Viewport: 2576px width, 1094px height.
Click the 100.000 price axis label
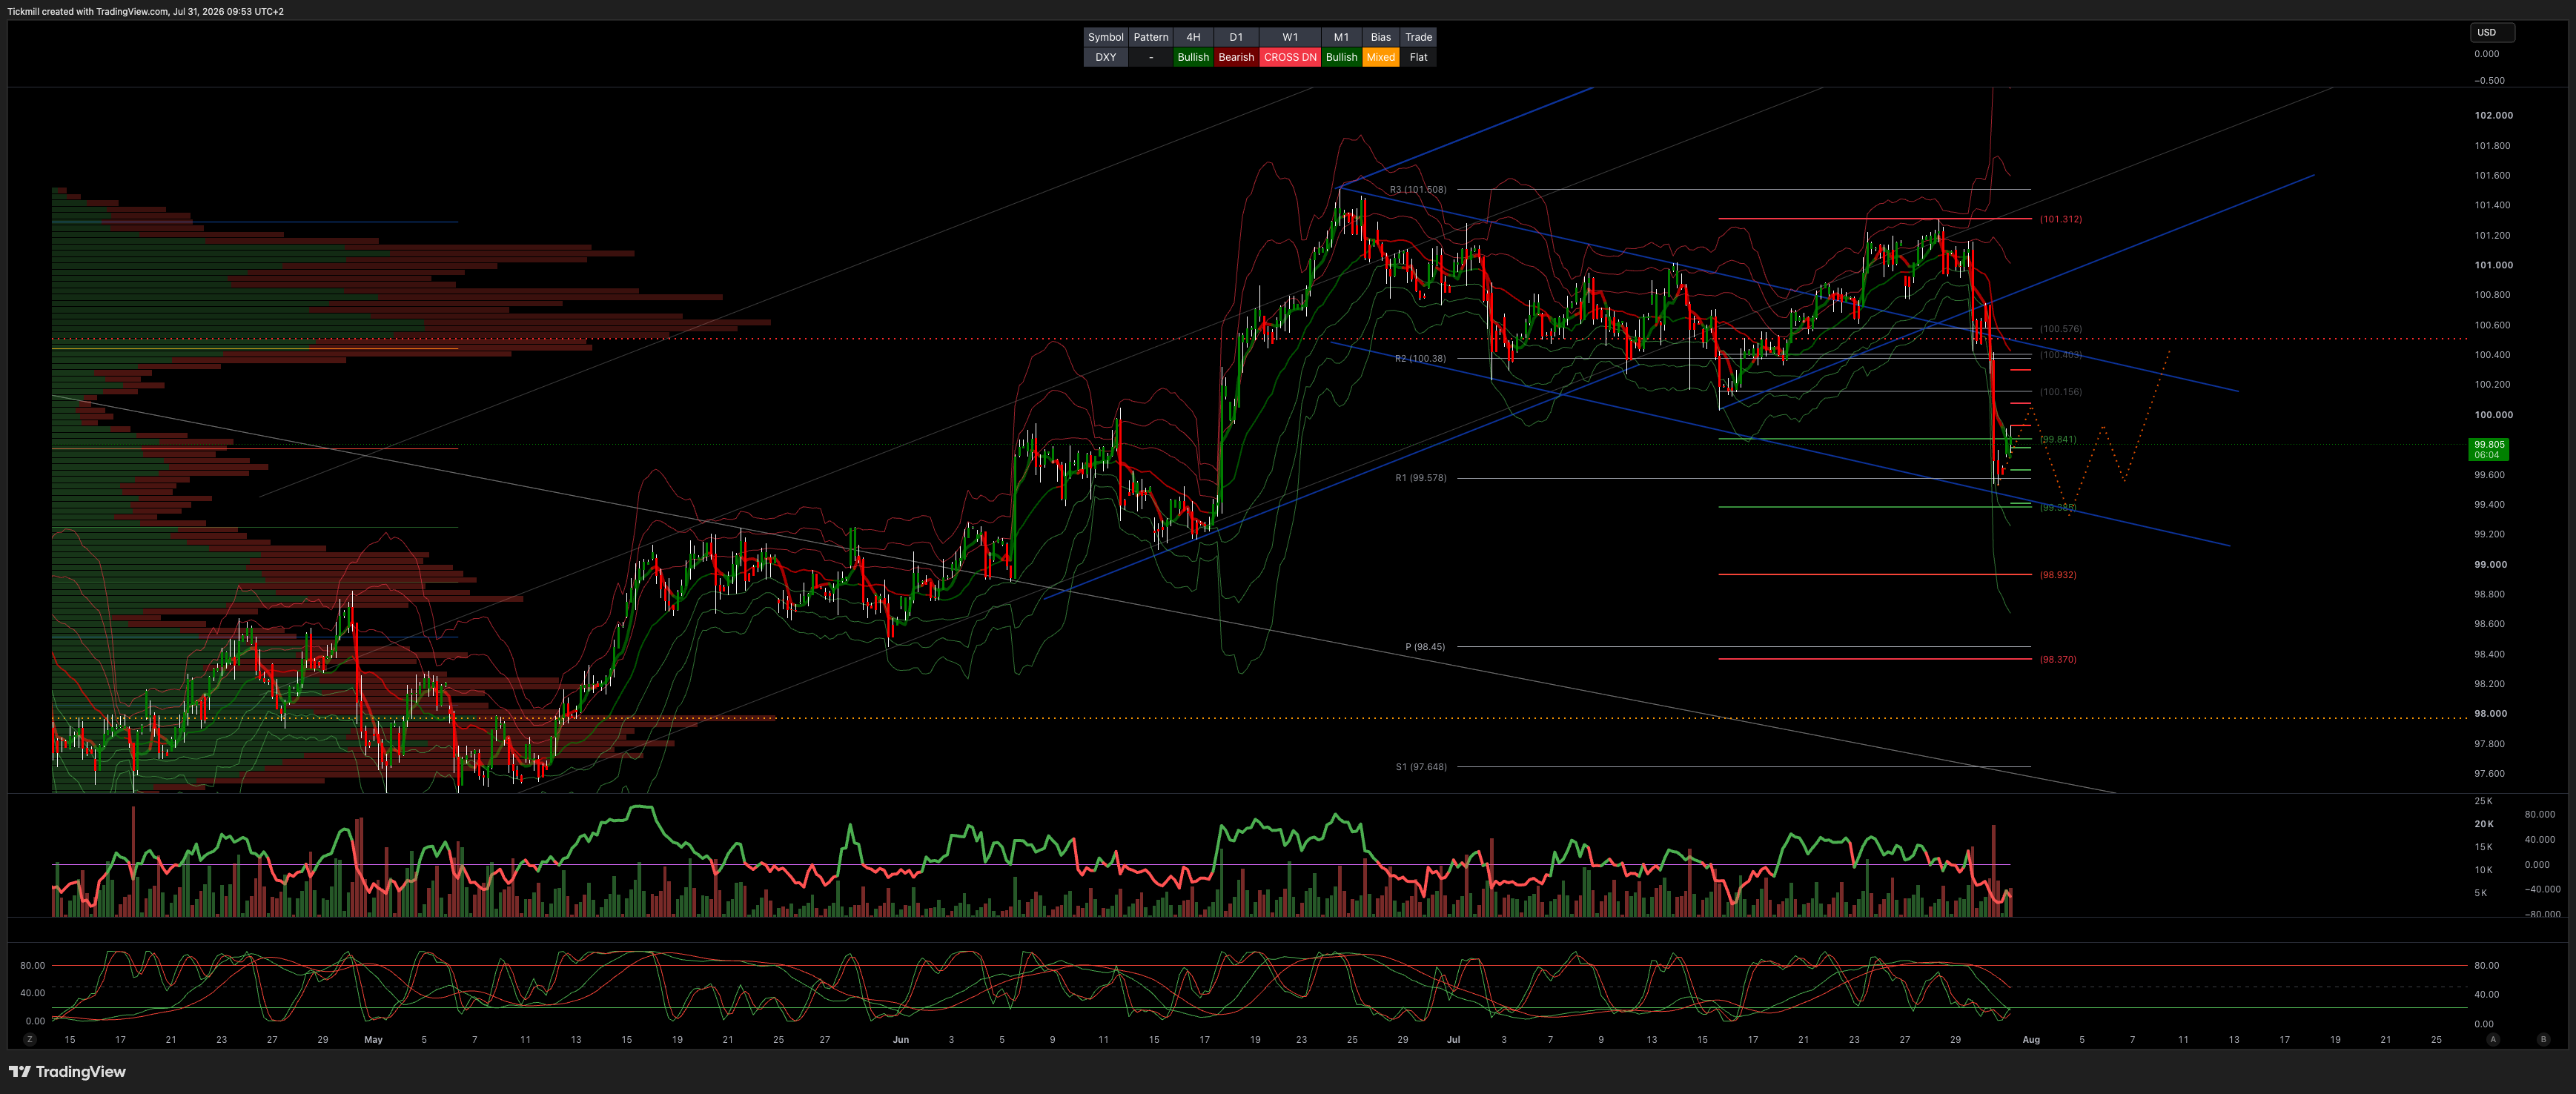pyautogui.click(x=2493, y=415)
